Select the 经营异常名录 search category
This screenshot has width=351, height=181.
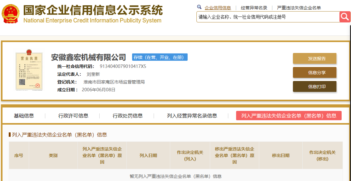click(x=254, y=8)
